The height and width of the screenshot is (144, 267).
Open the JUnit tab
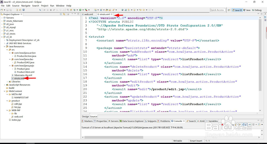click(x=201, y=121)
